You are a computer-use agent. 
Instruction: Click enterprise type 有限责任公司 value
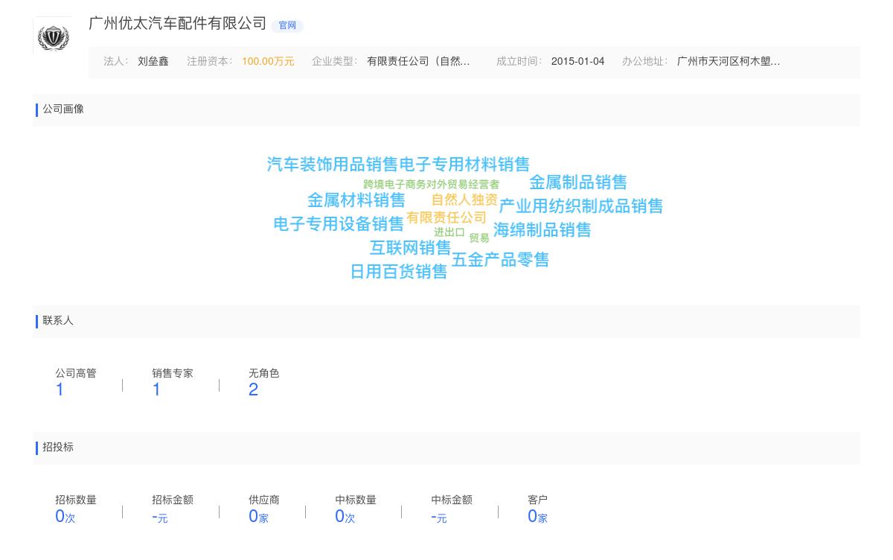coord(418,62)
